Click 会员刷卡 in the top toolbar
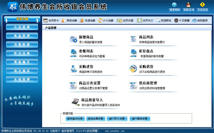The height and width of the screenshot is (133, 214). pos(51,21)
